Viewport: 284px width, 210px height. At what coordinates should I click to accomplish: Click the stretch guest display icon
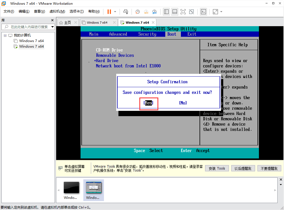215,12
